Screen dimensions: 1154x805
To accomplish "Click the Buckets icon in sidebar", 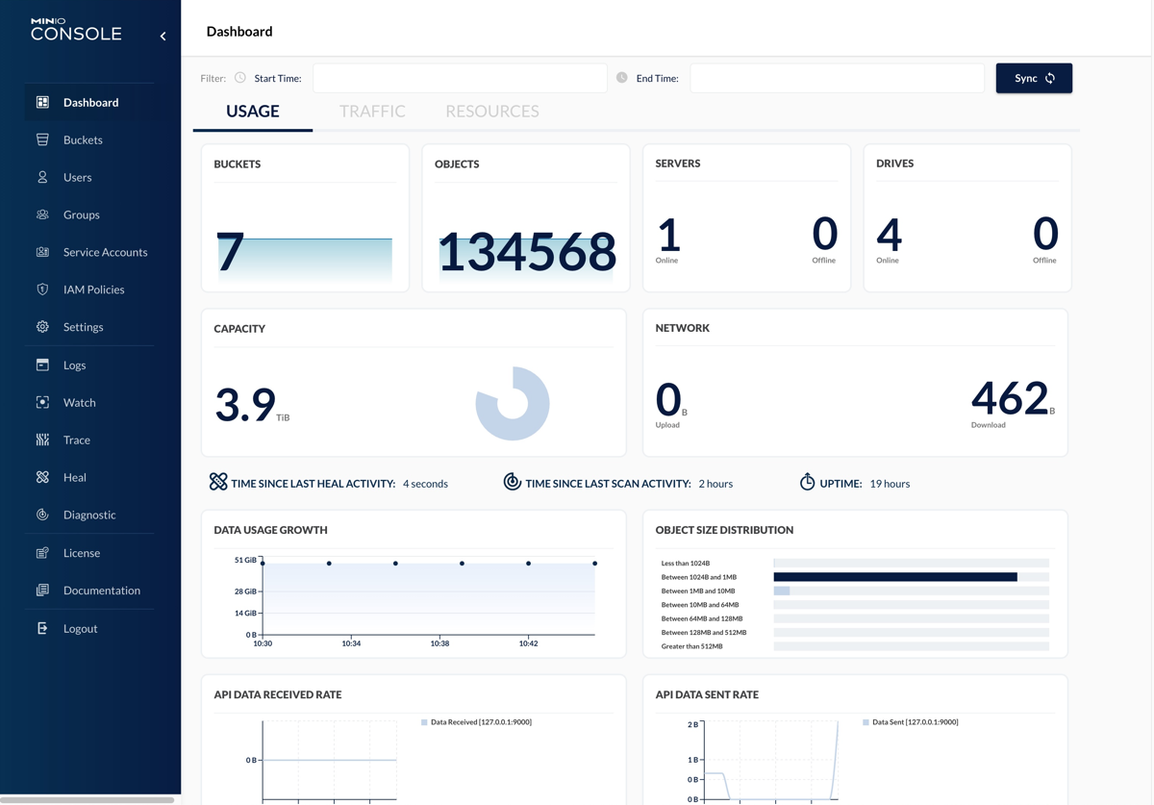I will (42, 139).
